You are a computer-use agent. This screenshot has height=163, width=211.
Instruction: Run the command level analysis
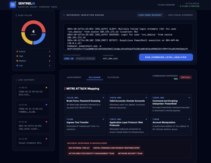click(x=166, y=57)
